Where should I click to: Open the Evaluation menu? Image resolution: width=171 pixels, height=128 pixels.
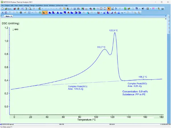tap(39, 5)
